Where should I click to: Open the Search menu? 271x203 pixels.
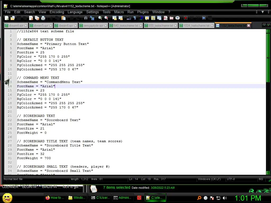[29, 12]
